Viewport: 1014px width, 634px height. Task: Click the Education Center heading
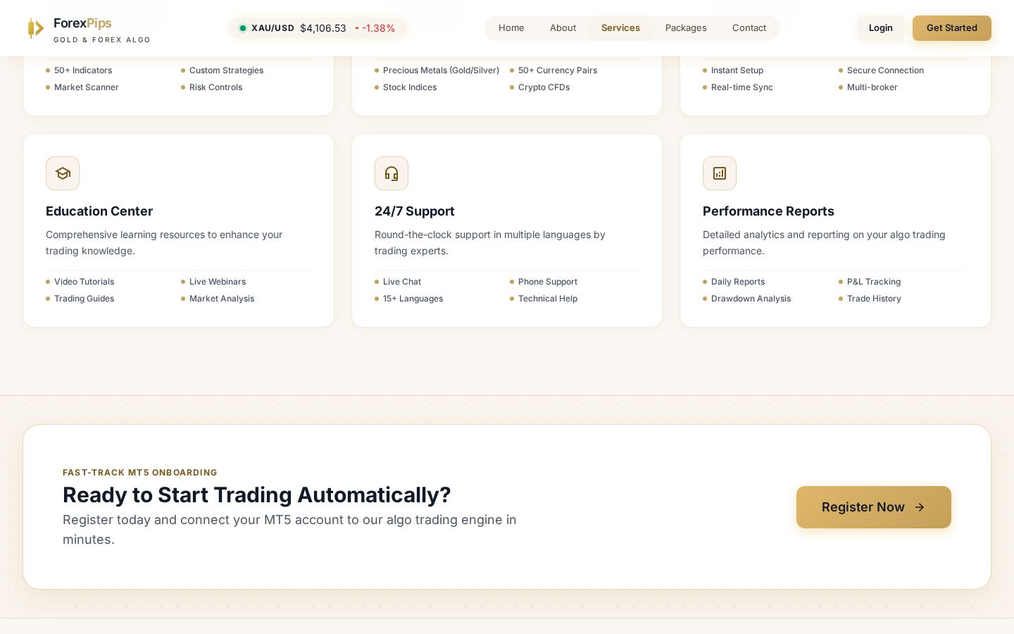(99, 211)
